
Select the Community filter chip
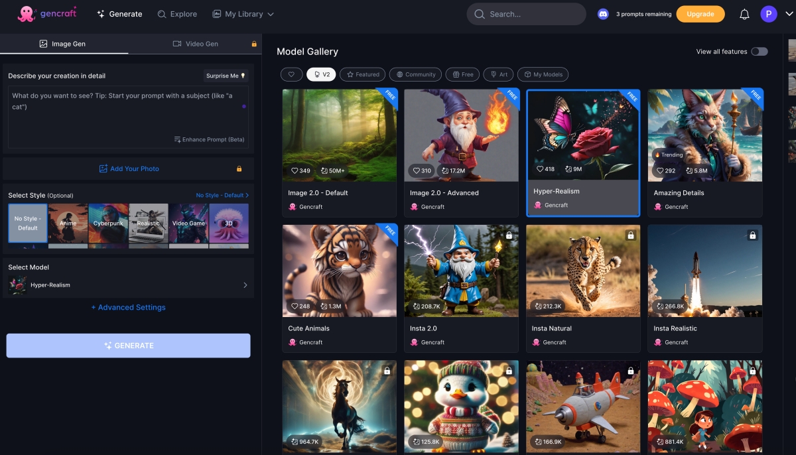[x=415, y=74]
